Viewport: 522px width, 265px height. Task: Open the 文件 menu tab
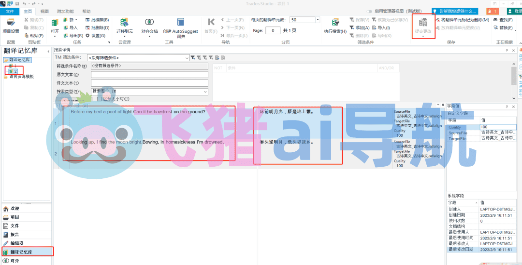click(10, 11)
